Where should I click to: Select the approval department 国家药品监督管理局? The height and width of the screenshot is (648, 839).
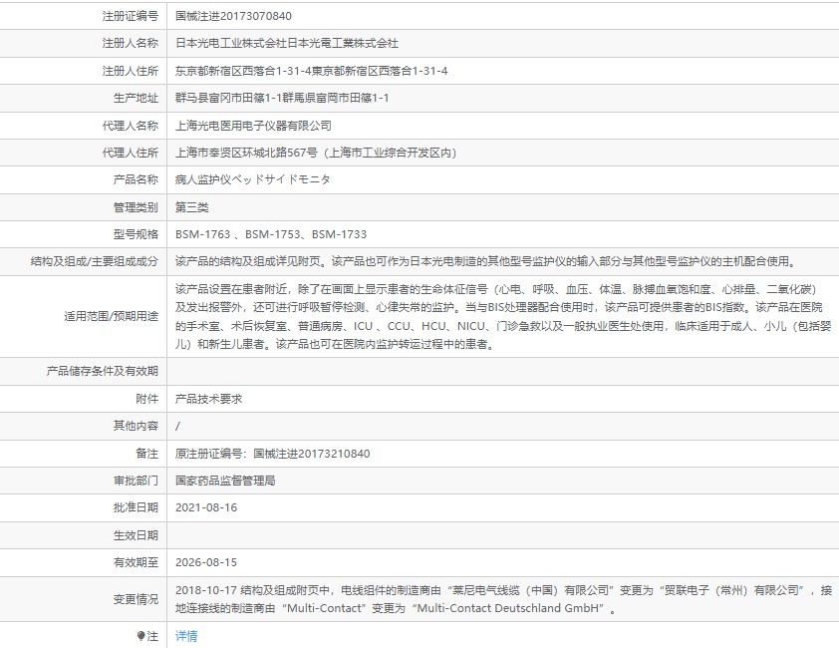click(x=225, y=481)
